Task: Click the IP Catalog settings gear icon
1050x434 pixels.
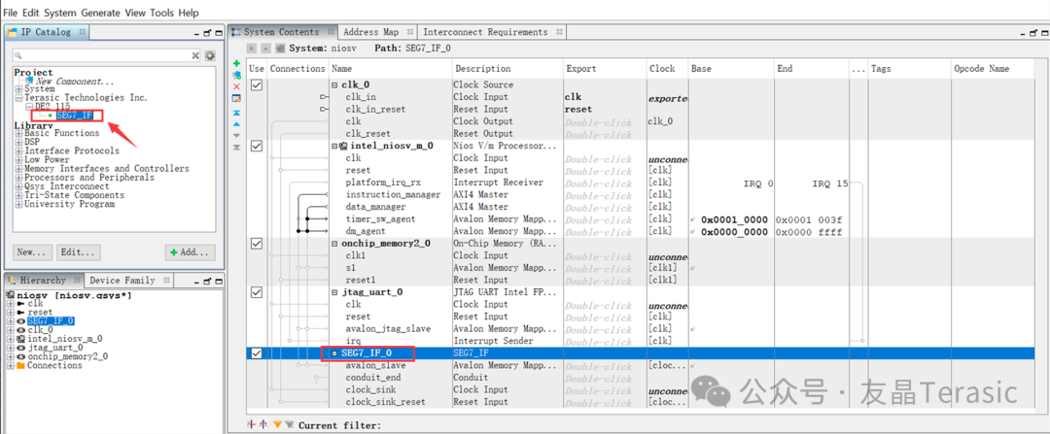Action: tap(210, 55)
